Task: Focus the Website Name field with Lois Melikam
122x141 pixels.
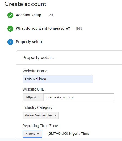Action: pyautogui.click(x=58, y=79)
